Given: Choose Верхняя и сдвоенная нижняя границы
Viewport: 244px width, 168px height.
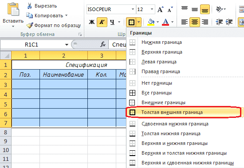Looking at the screenshot, I should [185, 163].
